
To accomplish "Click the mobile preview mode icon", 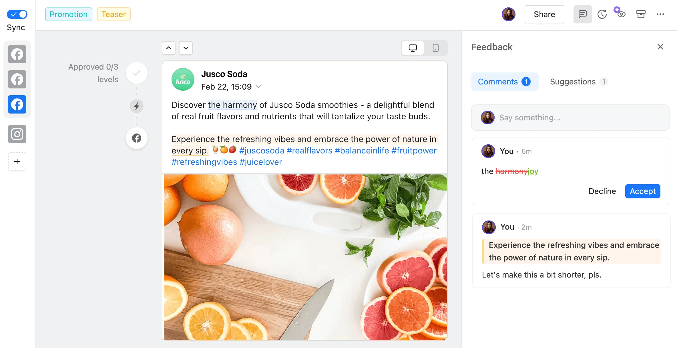I will pos(436,48).
